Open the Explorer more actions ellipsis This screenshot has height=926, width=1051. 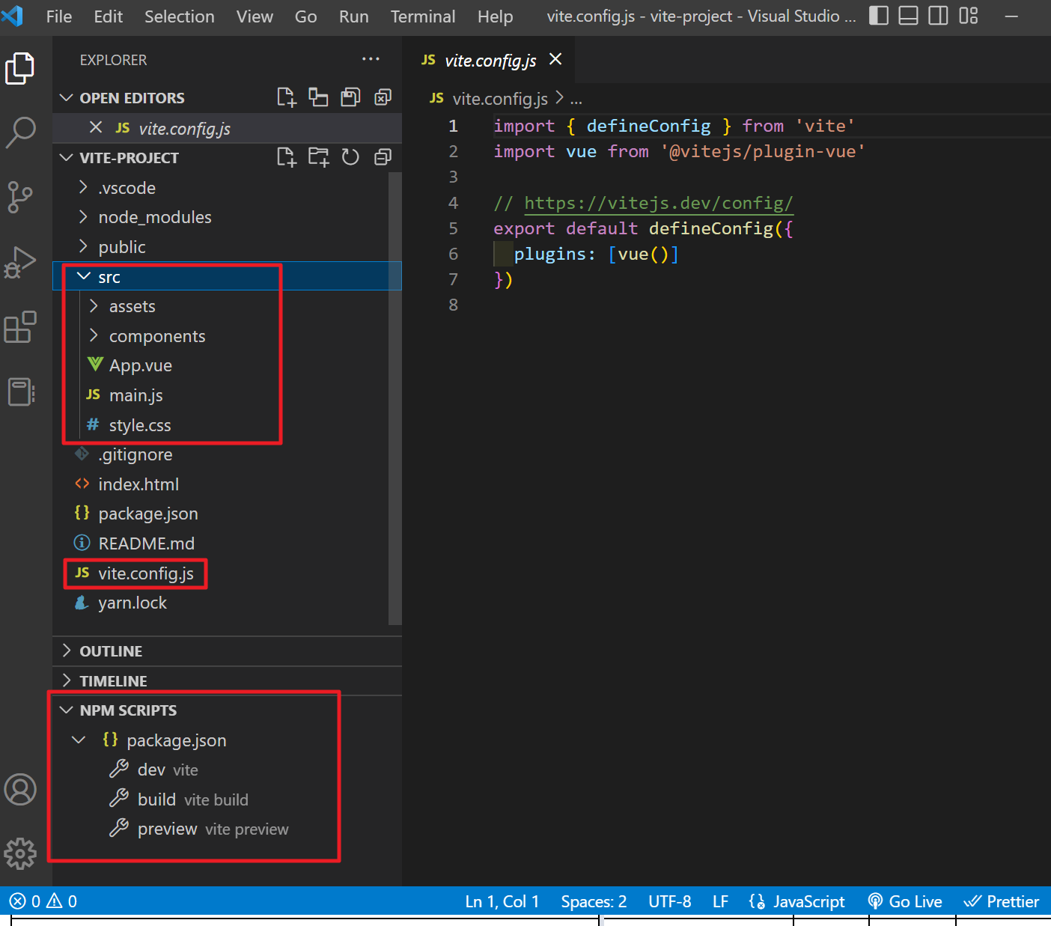tap(371, 59)
